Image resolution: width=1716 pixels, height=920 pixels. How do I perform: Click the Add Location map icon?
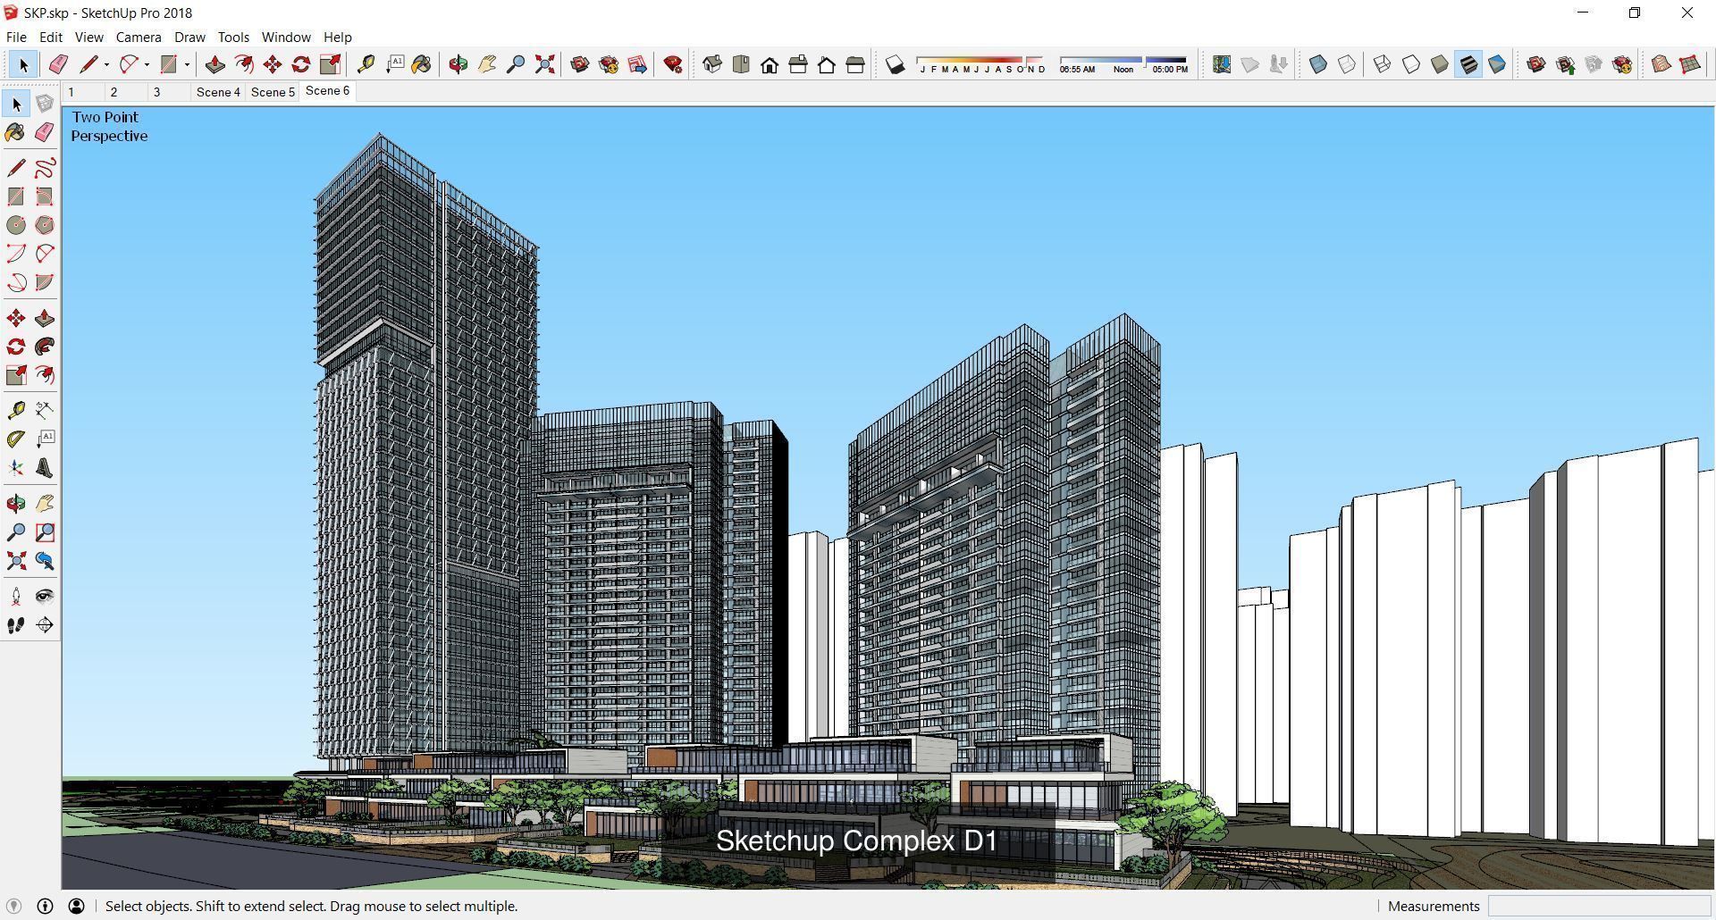(x=1222, y=64)
